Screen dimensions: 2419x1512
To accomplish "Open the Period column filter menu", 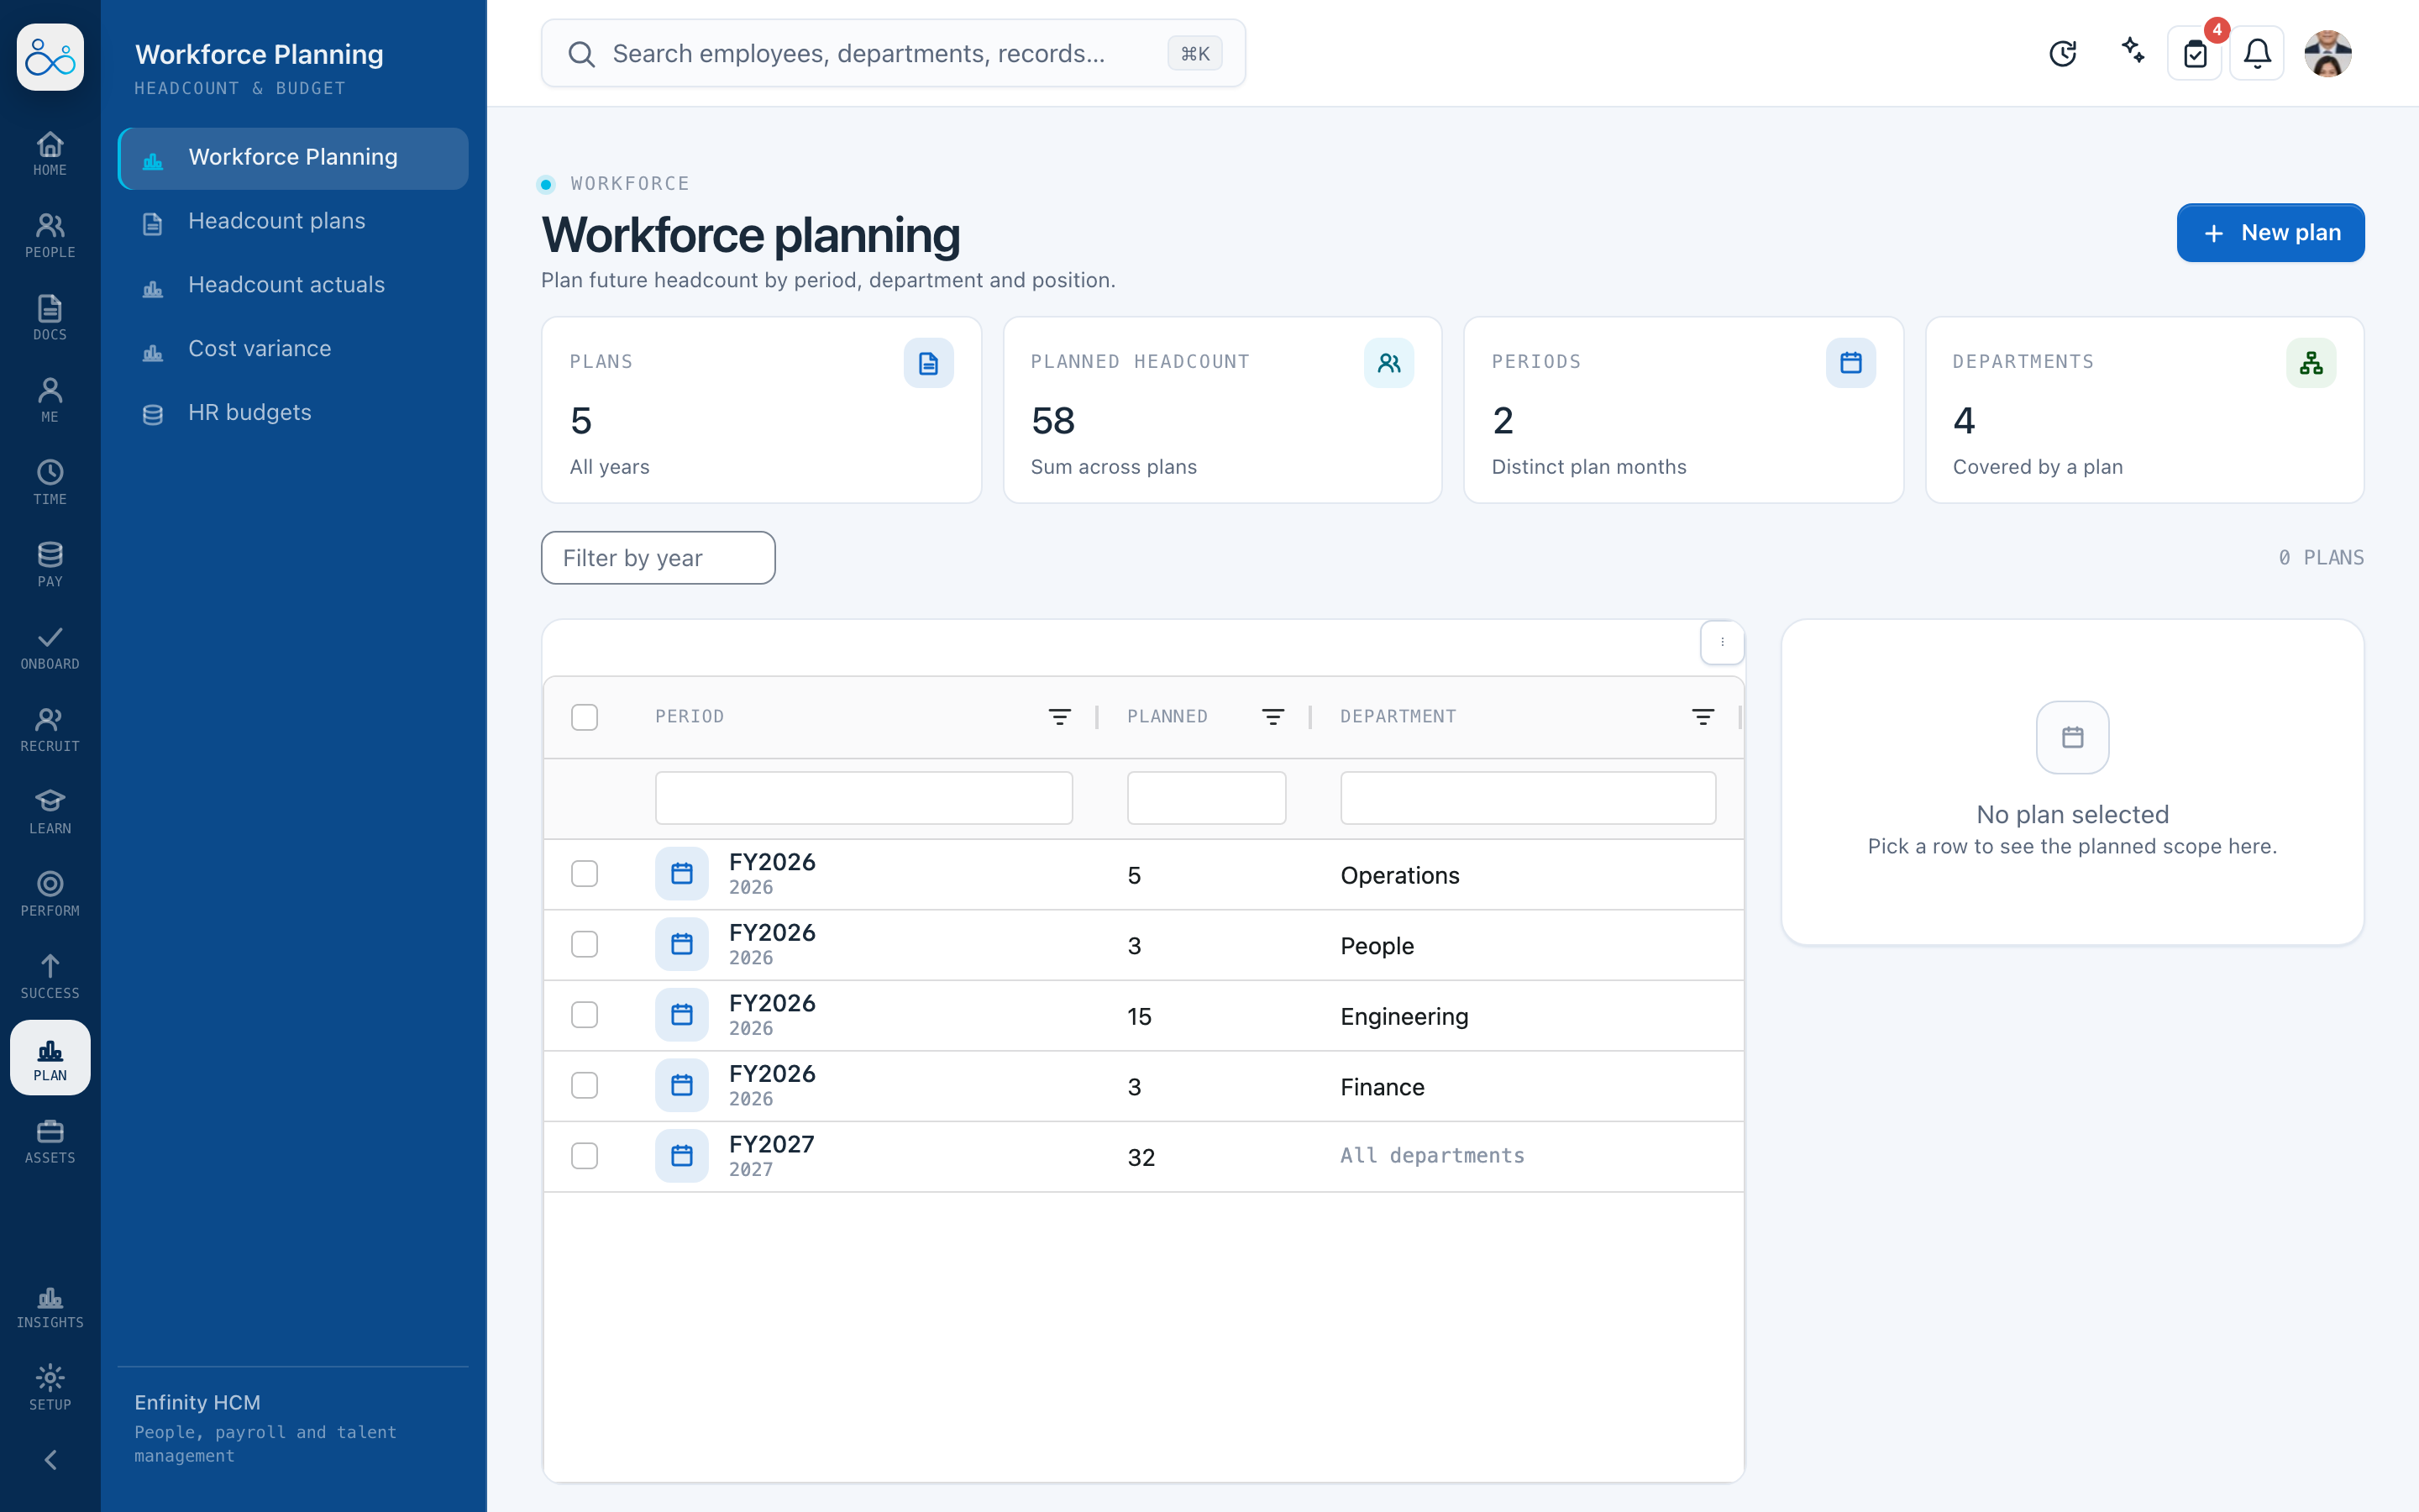I will [x=1059, y=717].
